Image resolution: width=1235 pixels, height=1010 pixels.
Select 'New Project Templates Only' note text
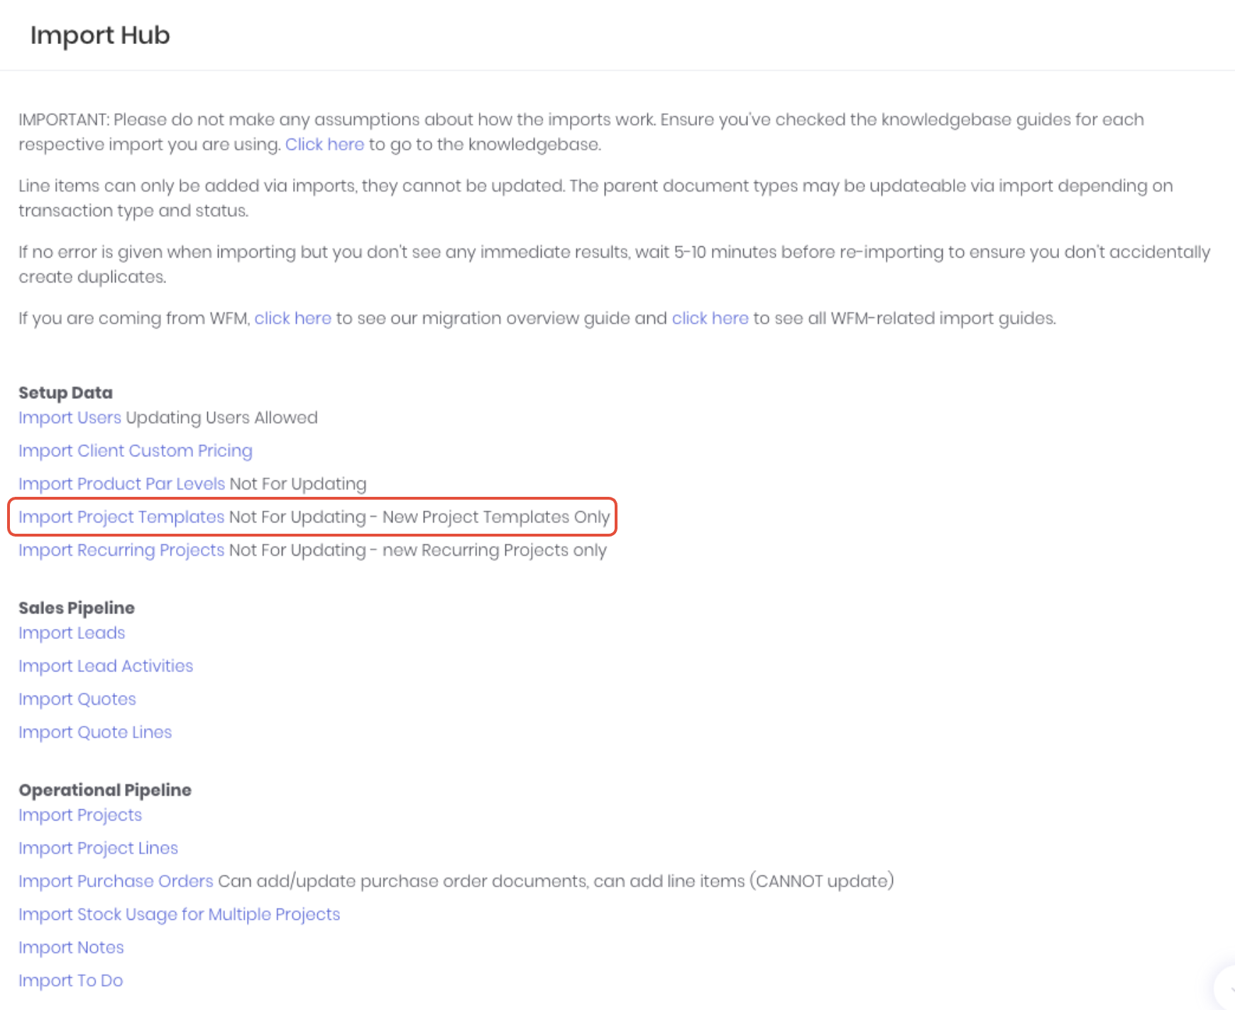click(496, 517)
